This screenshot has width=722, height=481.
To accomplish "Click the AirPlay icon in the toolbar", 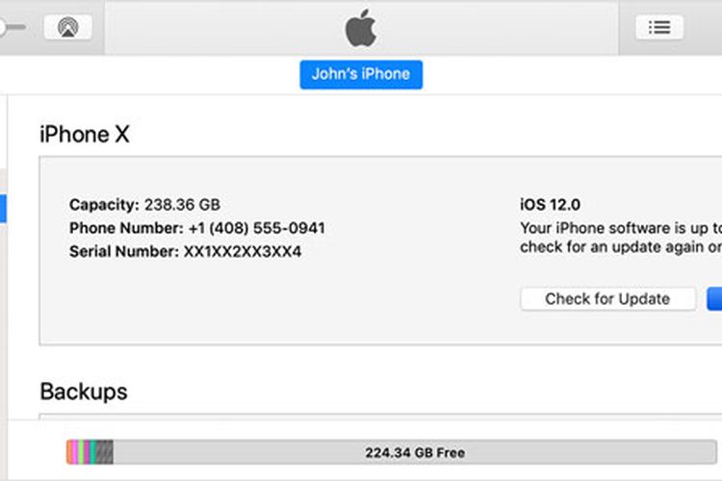I will click(x=68, y=28).
